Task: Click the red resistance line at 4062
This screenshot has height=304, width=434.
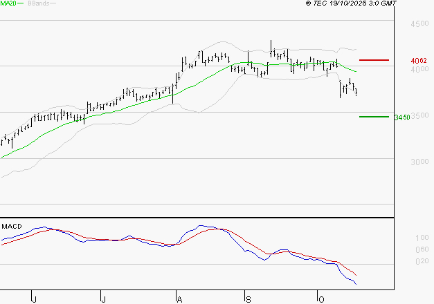Action: (x=374, y=60)
